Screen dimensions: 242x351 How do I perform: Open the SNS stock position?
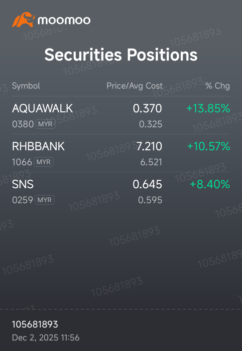pos(121,191)
